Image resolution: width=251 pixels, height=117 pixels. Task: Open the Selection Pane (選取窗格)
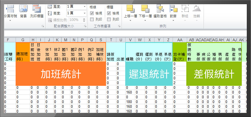tap(160, 9)
